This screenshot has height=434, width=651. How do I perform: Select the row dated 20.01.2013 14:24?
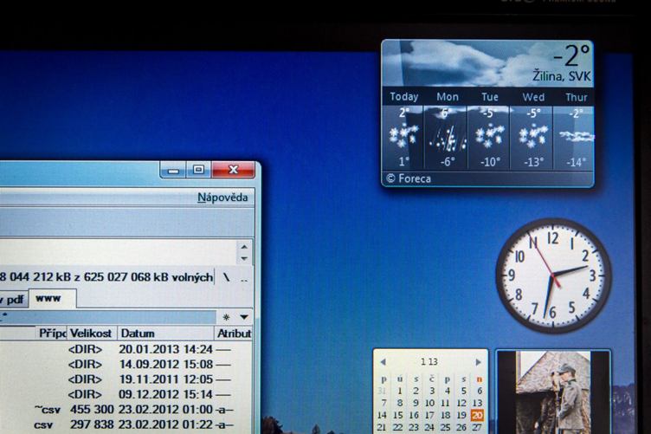pos(126,349)
